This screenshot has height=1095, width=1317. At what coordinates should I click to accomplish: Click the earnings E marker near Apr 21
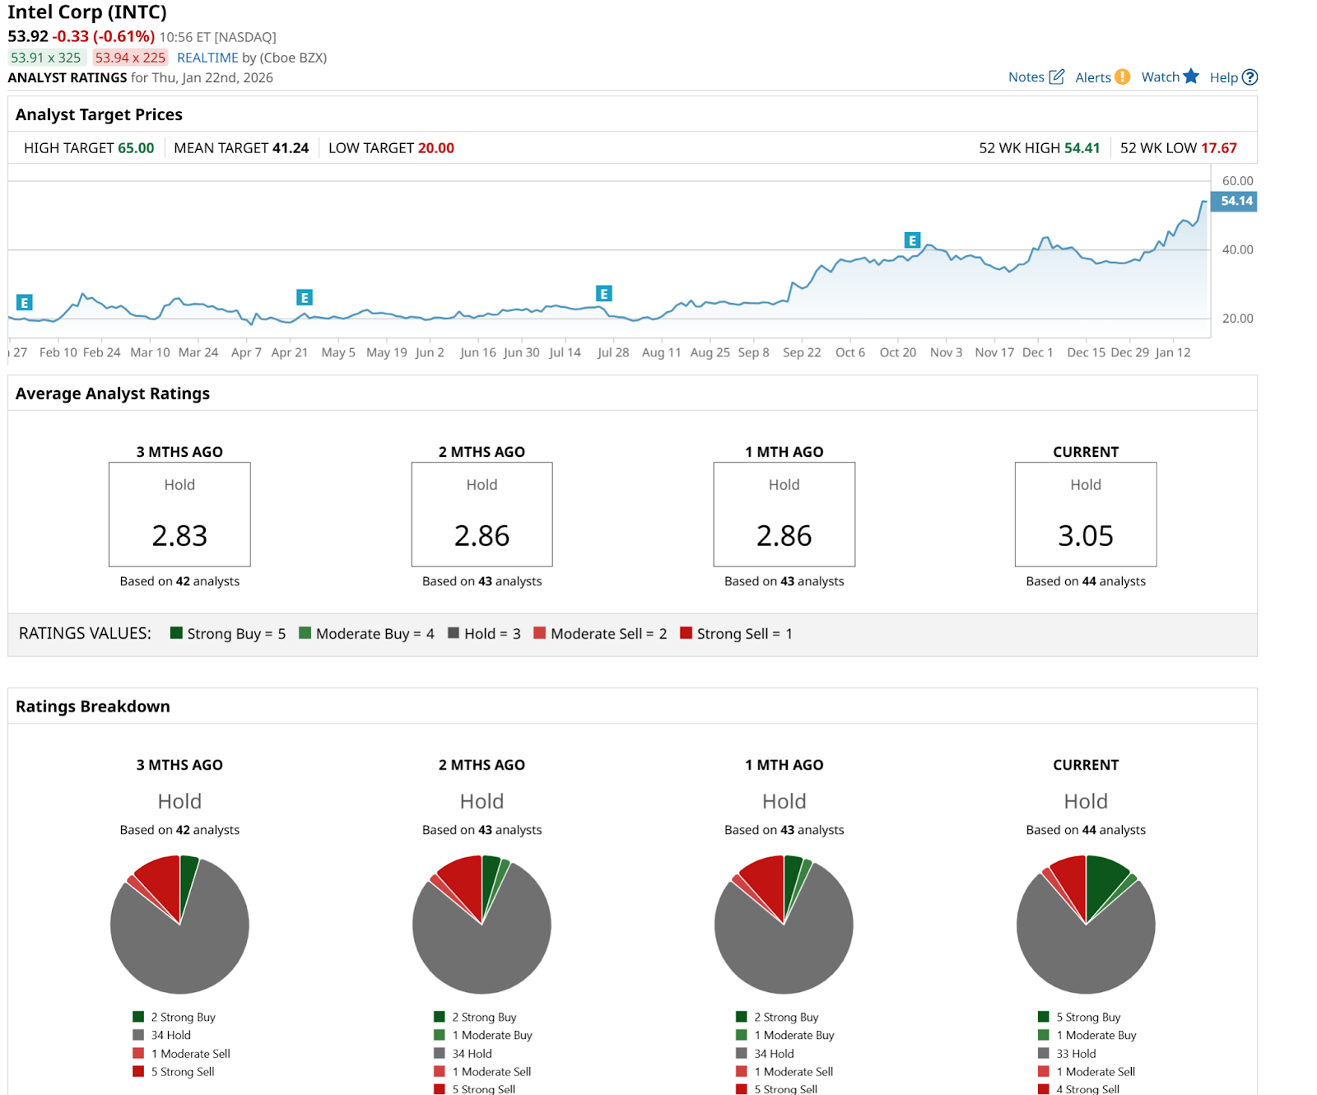(x=305, y=297)
